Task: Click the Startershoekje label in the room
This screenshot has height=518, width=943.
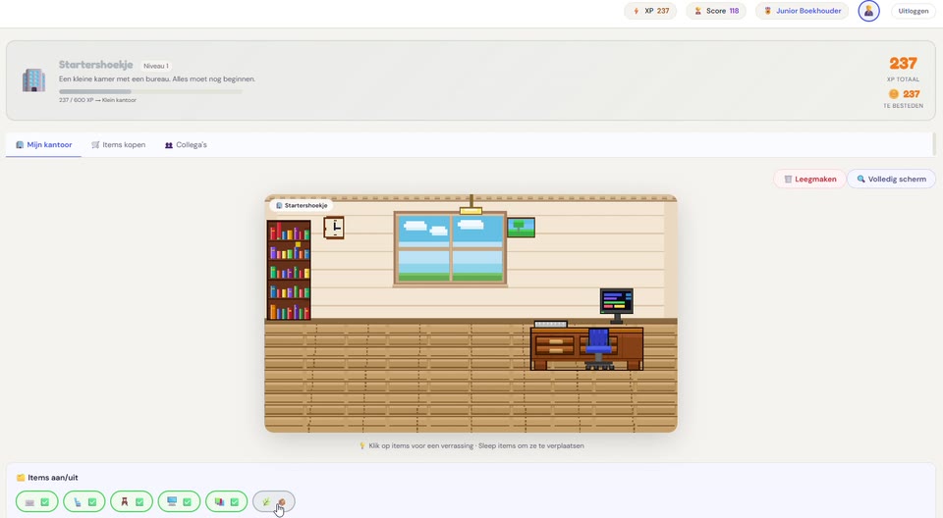Action: tap(302, 205)
